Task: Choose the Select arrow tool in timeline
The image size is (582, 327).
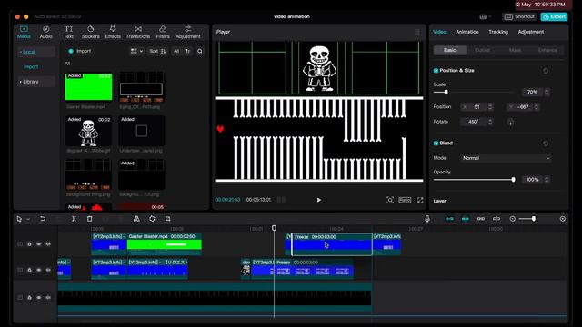Action: coord(19,219)
